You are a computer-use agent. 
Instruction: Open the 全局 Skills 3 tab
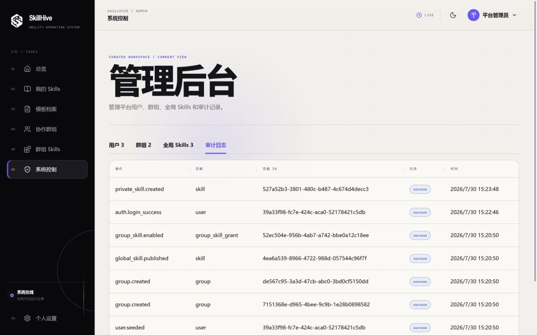pos(178,145)
